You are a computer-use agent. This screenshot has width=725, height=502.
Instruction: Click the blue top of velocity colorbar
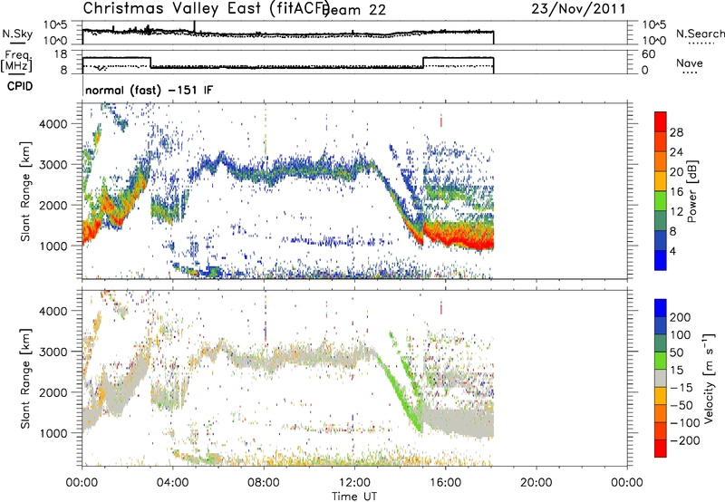[661, 308]
